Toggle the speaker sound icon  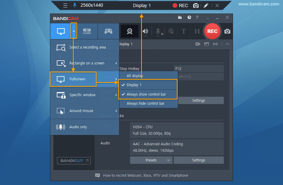[x=145, y=31]
